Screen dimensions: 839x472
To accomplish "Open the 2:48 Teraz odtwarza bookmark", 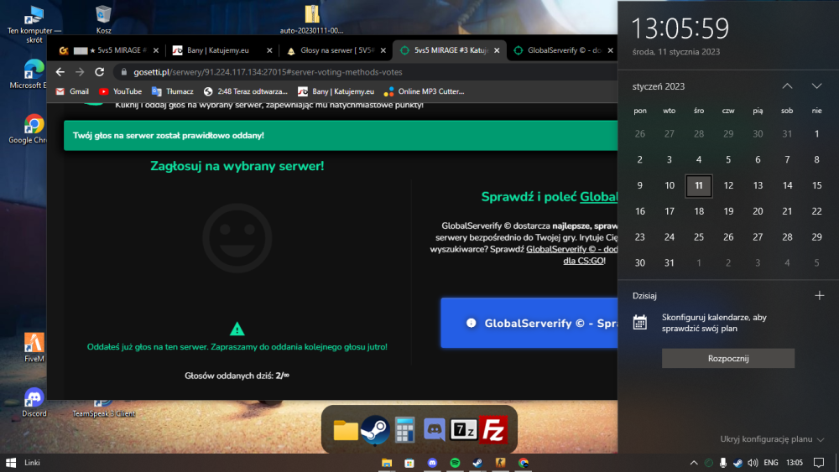I will click(x=246, y=91).
